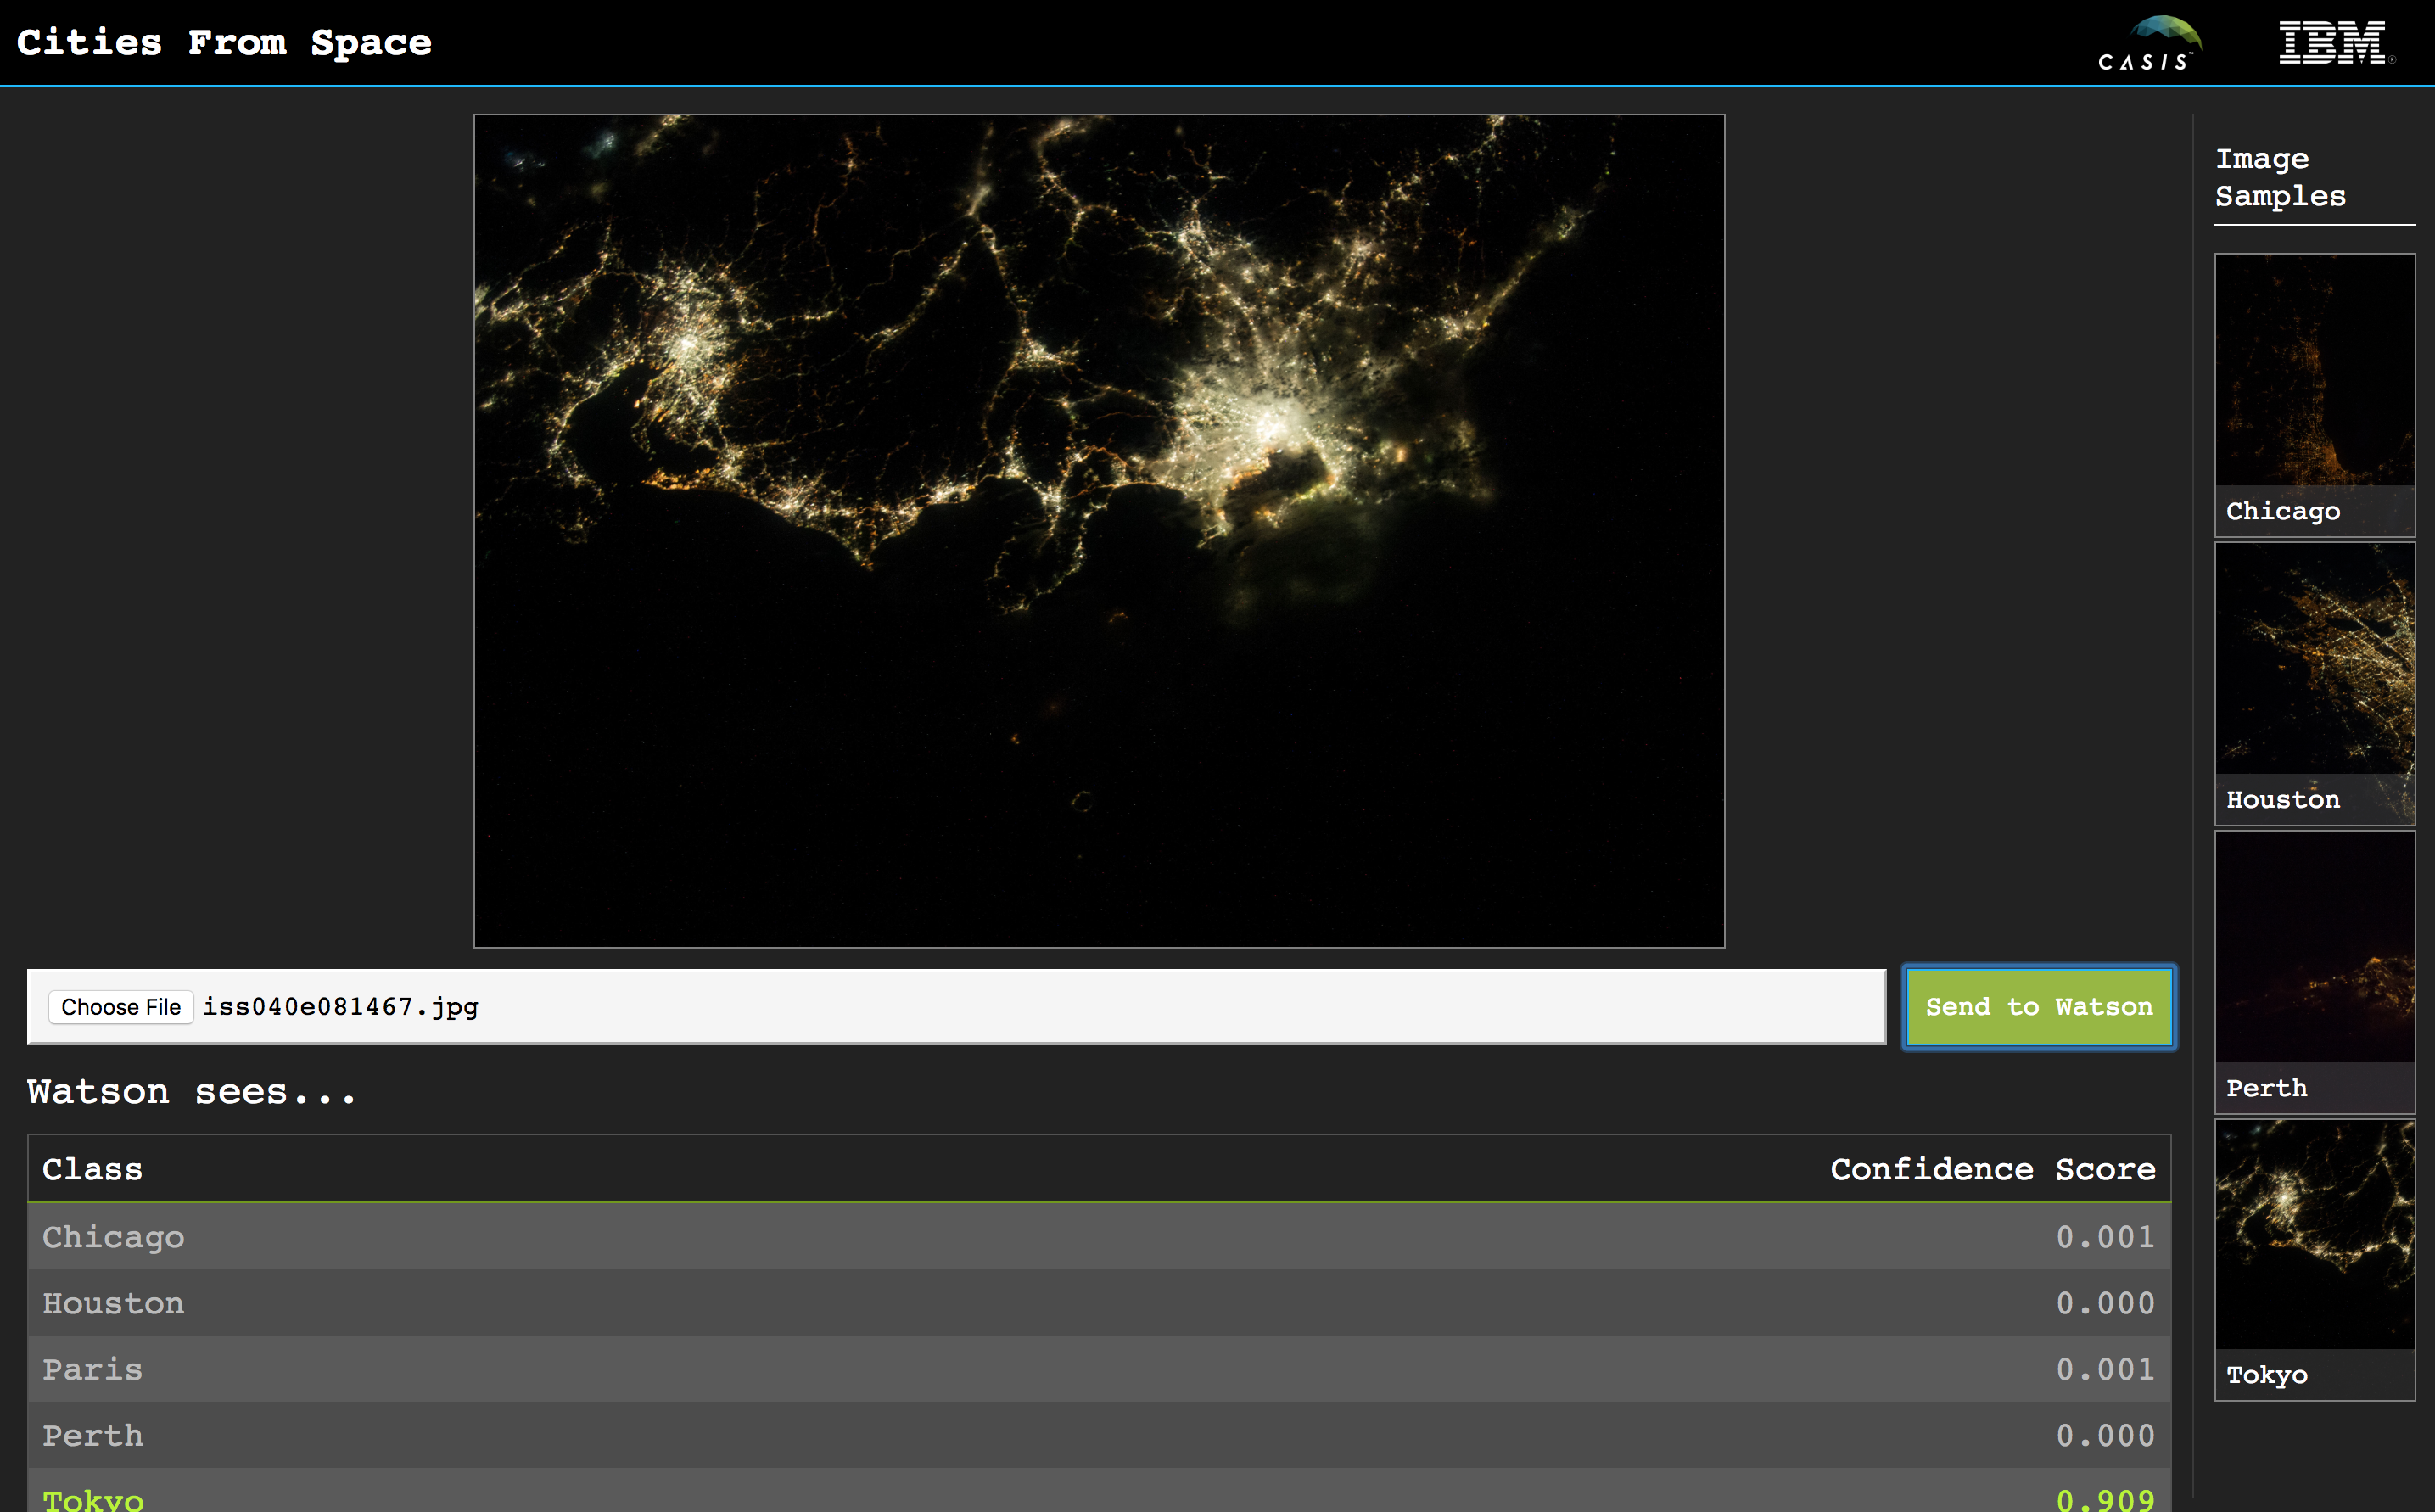Click the Paris row in results table
2435x1512 pixels.
coord(1098,1369)
